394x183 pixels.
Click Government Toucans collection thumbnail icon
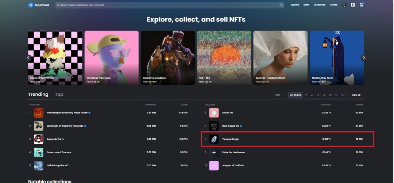coord(38,152)
